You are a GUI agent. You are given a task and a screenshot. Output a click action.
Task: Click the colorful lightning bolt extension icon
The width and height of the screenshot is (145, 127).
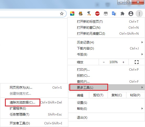(72, 14)
